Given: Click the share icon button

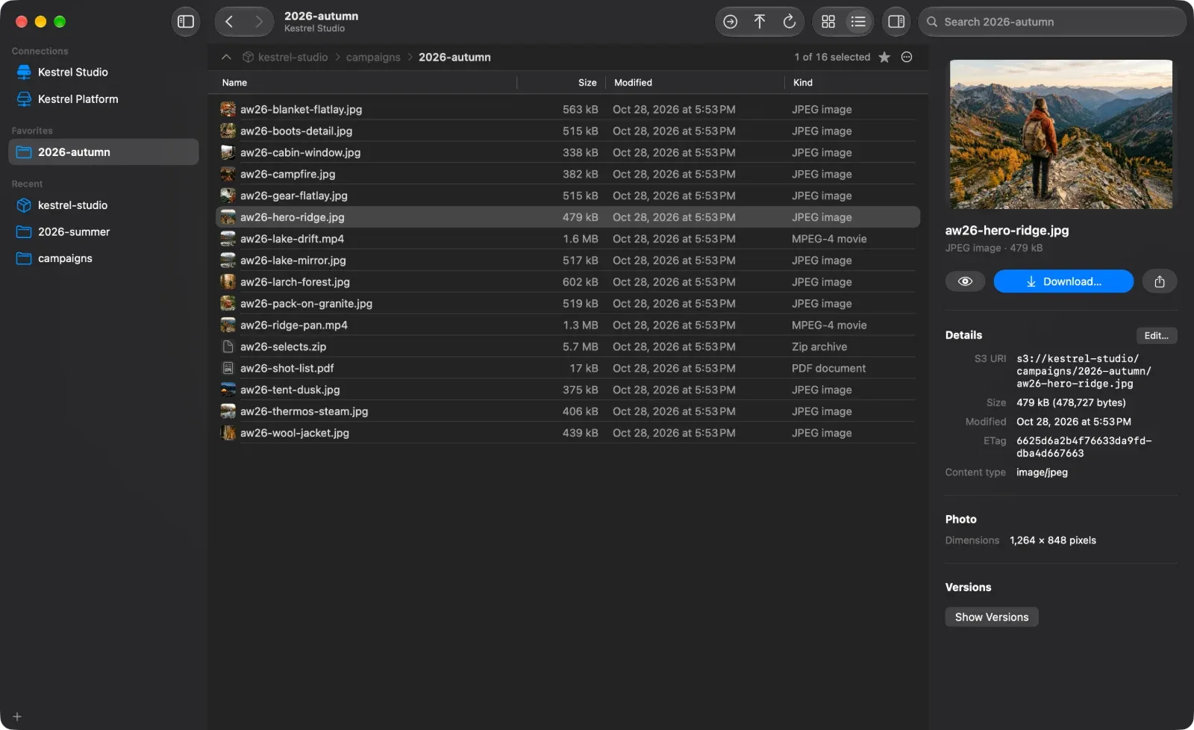Looking at the screenshot, I should (1160, 281).
